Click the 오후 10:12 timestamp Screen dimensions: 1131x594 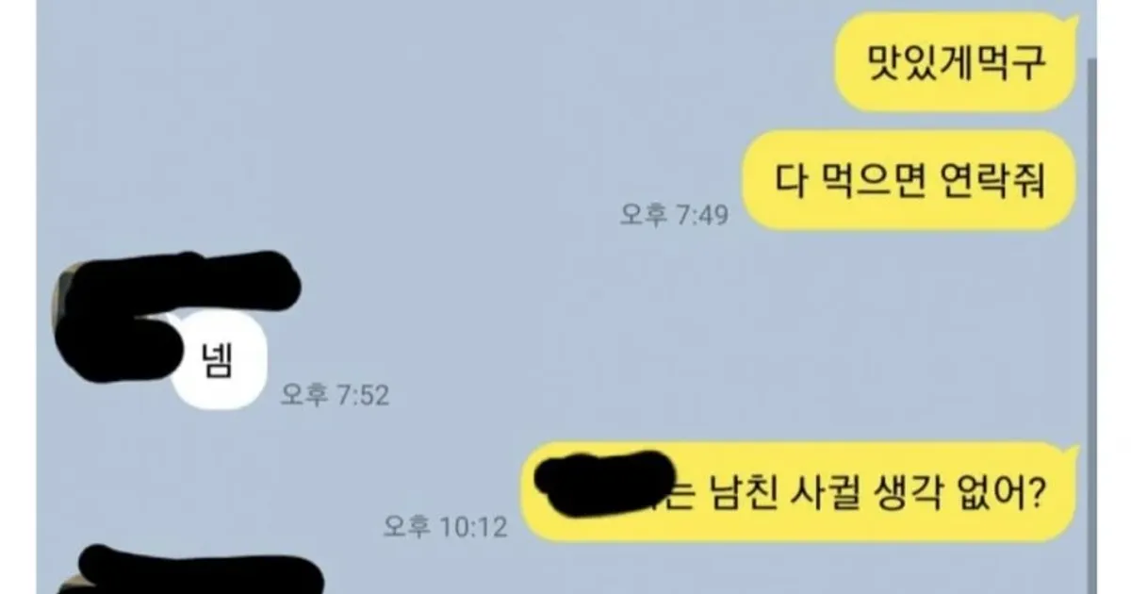click(445, 526)
